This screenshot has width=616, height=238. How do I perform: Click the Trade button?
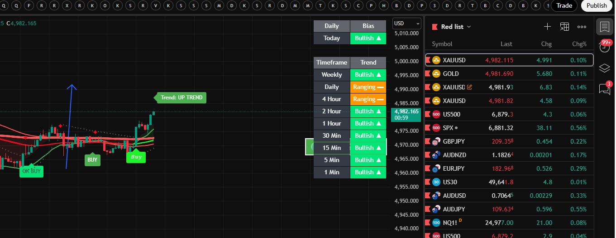click(x=564, y=5)
